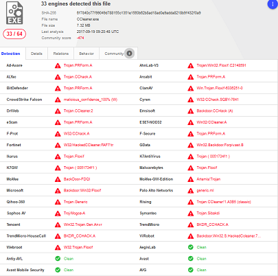Click the warning icon for eScan
The height and width of the screenshot is (276, 278).
tap(58, 122)
